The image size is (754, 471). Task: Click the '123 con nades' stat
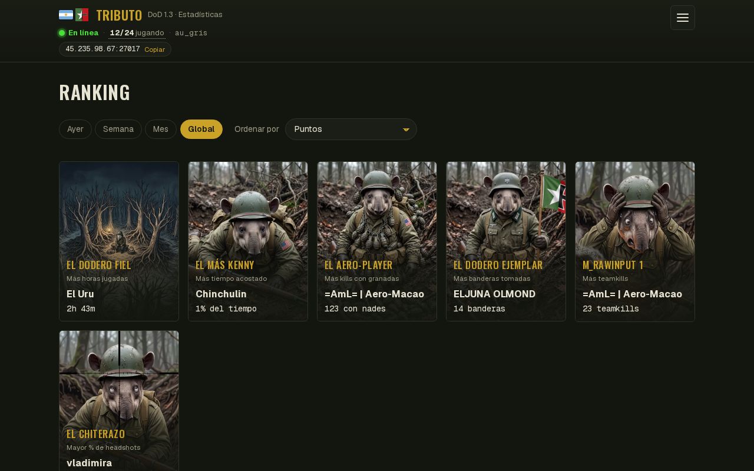click(x=355, y=309)
